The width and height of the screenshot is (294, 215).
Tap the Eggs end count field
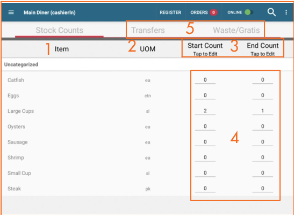(262, 96)
